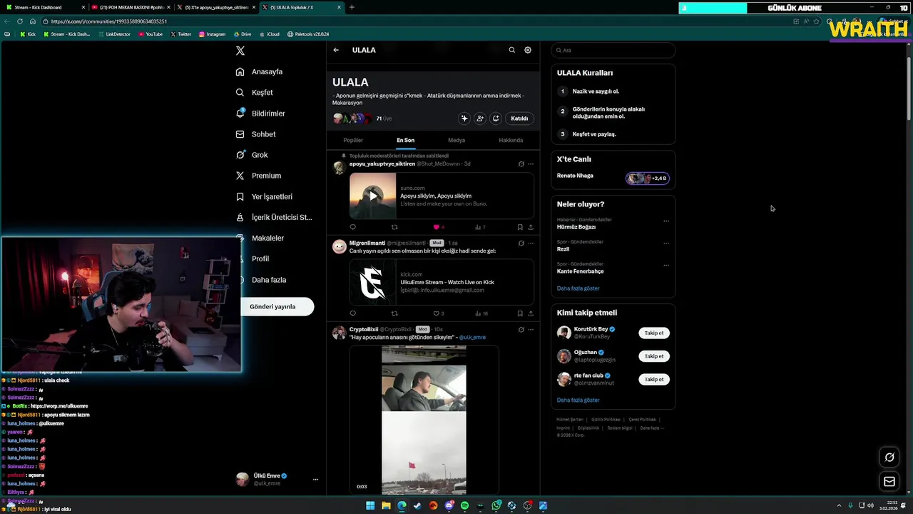Open Sohbet messages
Viewport: 913px width, 514px height.
[x=255, y=134]
